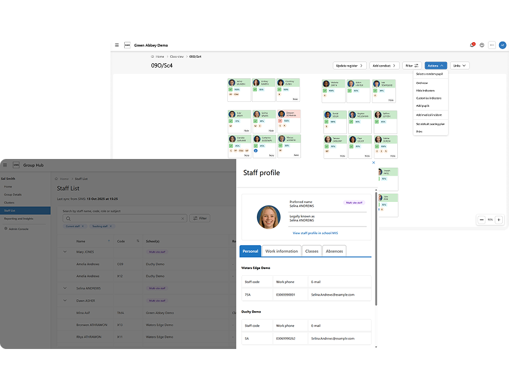Viewport: 509px width, 385px height.
Task: Sort the staff list by Name
Action: coord(109,241)
